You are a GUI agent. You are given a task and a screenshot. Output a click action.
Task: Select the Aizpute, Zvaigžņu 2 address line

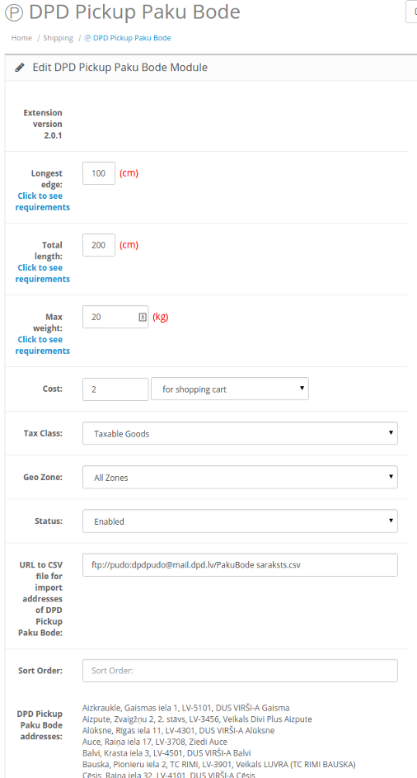pos(197,719)
